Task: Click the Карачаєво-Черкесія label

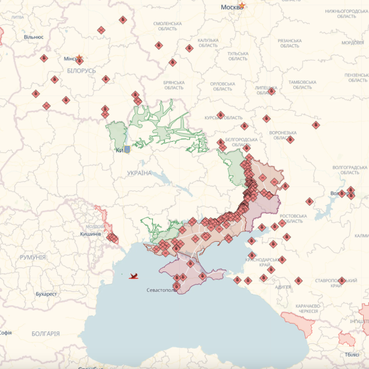Action: point(308,308)
